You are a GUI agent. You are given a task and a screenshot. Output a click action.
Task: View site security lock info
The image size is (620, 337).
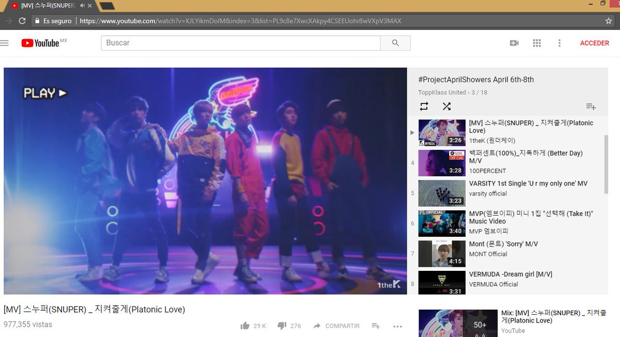[x=37, y=21]
